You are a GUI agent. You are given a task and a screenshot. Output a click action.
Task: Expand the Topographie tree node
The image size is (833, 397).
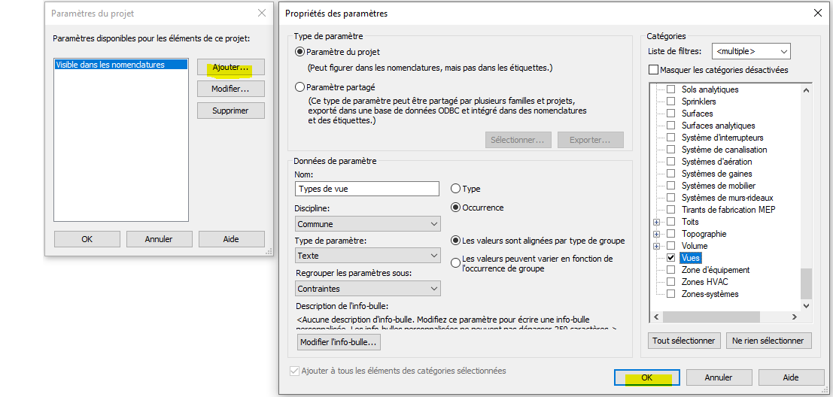(x=657, y=234)
